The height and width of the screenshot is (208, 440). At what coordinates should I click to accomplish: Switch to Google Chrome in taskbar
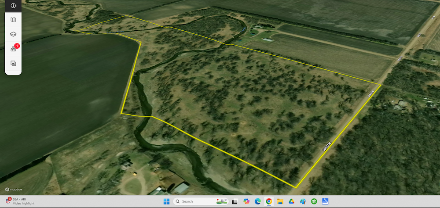[x=269, y=201]
